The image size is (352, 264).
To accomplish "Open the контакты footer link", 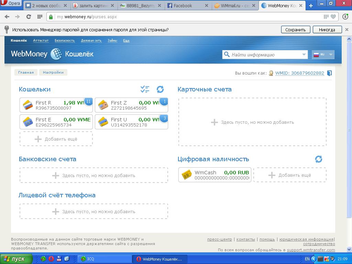I will [x=245, y=239].
